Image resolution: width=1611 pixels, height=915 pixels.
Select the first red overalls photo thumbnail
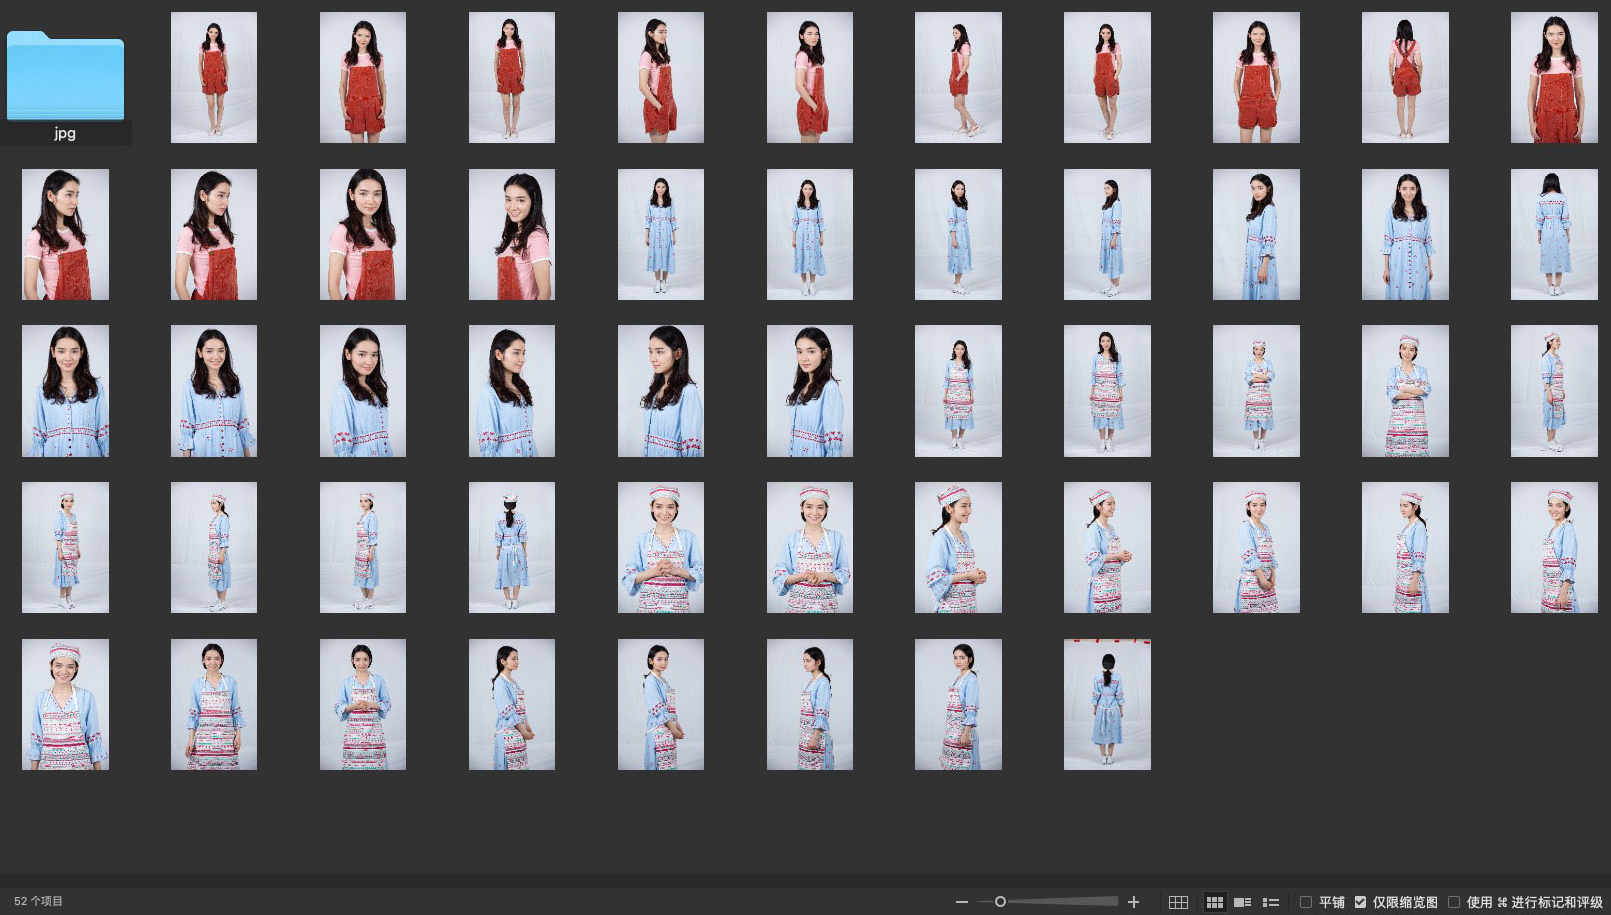(x=214, y=77)
